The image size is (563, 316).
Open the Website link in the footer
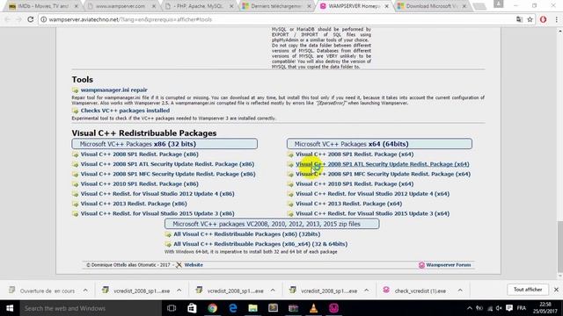point(194,265)
